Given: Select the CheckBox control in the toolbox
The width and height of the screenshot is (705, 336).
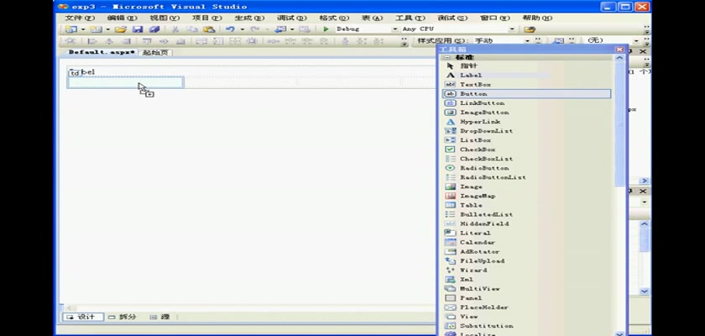Looking at the screenshot, I should pyautogui.click(x=477, y=150).
